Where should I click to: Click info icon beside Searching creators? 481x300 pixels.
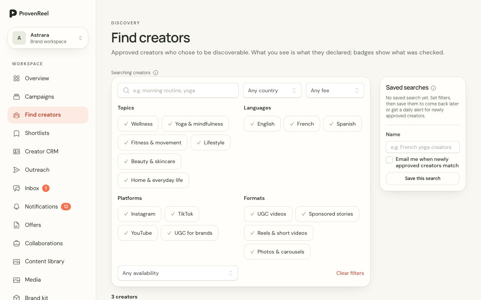click(x=156, y=73)
